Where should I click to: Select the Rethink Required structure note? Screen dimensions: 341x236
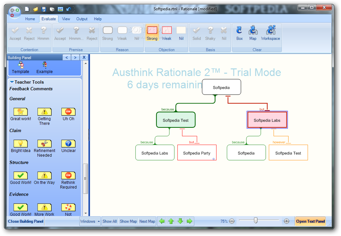pyautogui.click(x=68, y=180)
